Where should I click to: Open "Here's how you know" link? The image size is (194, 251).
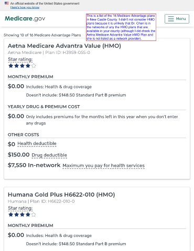pos(25,7)
